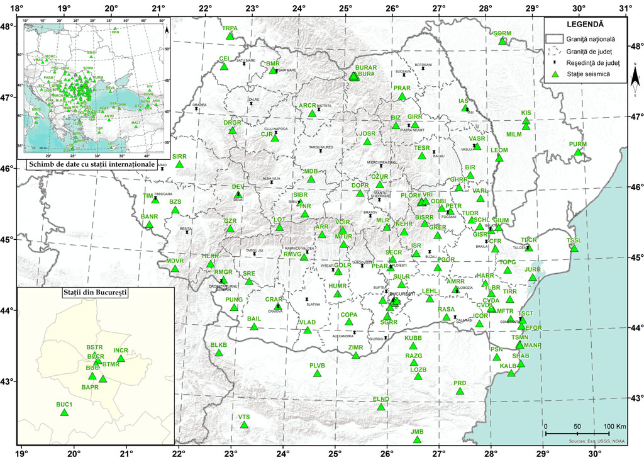The height and width of the screenshot is (462, 644).
Task: Click the TRPA seismic station triangle
Action: click(x=230, y=36)
